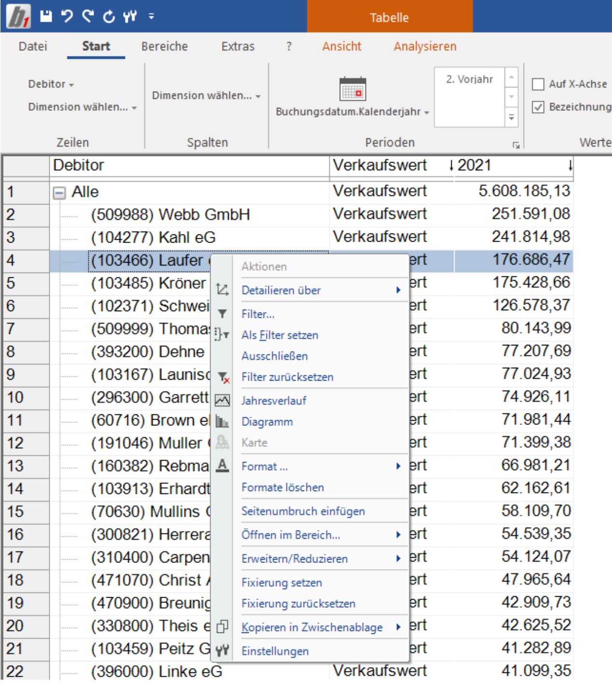The image size is (612, 684).
Task: Click the period list up arrow
Action: [x=512, y=77]
